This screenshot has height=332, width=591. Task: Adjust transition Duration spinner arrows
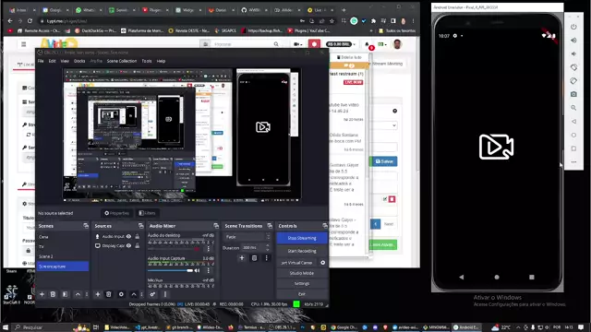268,247
